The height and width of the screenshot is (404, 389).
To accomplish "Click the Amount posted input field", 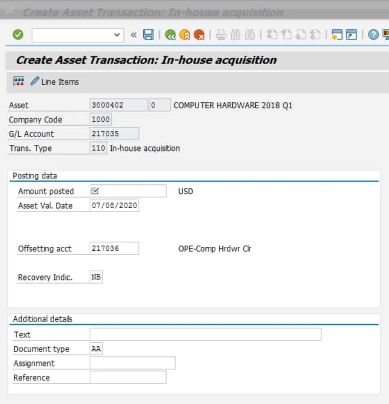I will tap(128, 191).
